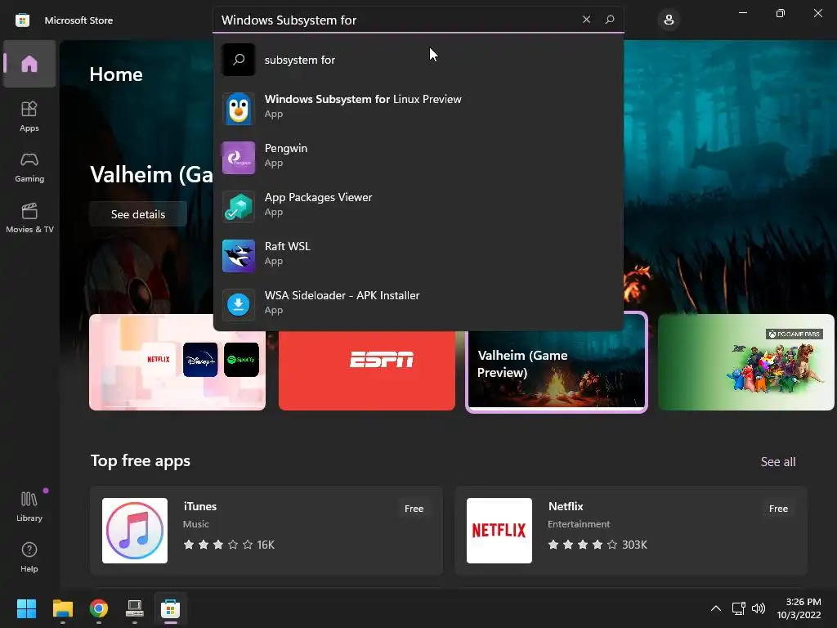The image size is (837, 628).
Task: Click the Tux penguin app icon
Action: (x=239, y=109)
